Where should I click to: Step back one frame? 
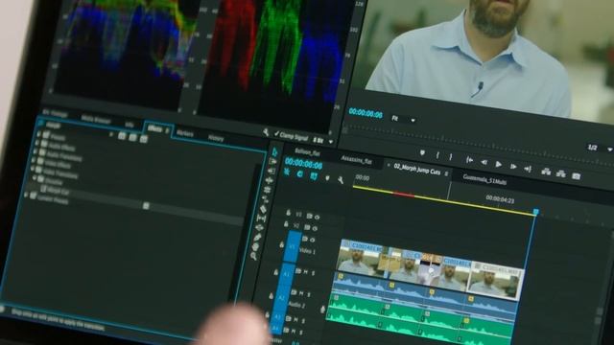tap(484, 162)
